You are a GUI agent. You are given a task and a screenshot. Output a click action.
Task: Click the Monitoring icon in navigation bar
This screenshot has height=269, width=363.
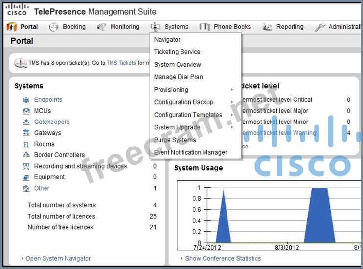point(101,27)
